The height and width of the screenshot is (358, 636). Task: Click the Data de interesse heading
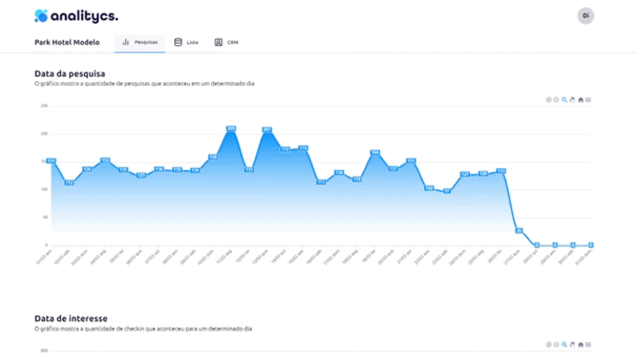(71, 318)
